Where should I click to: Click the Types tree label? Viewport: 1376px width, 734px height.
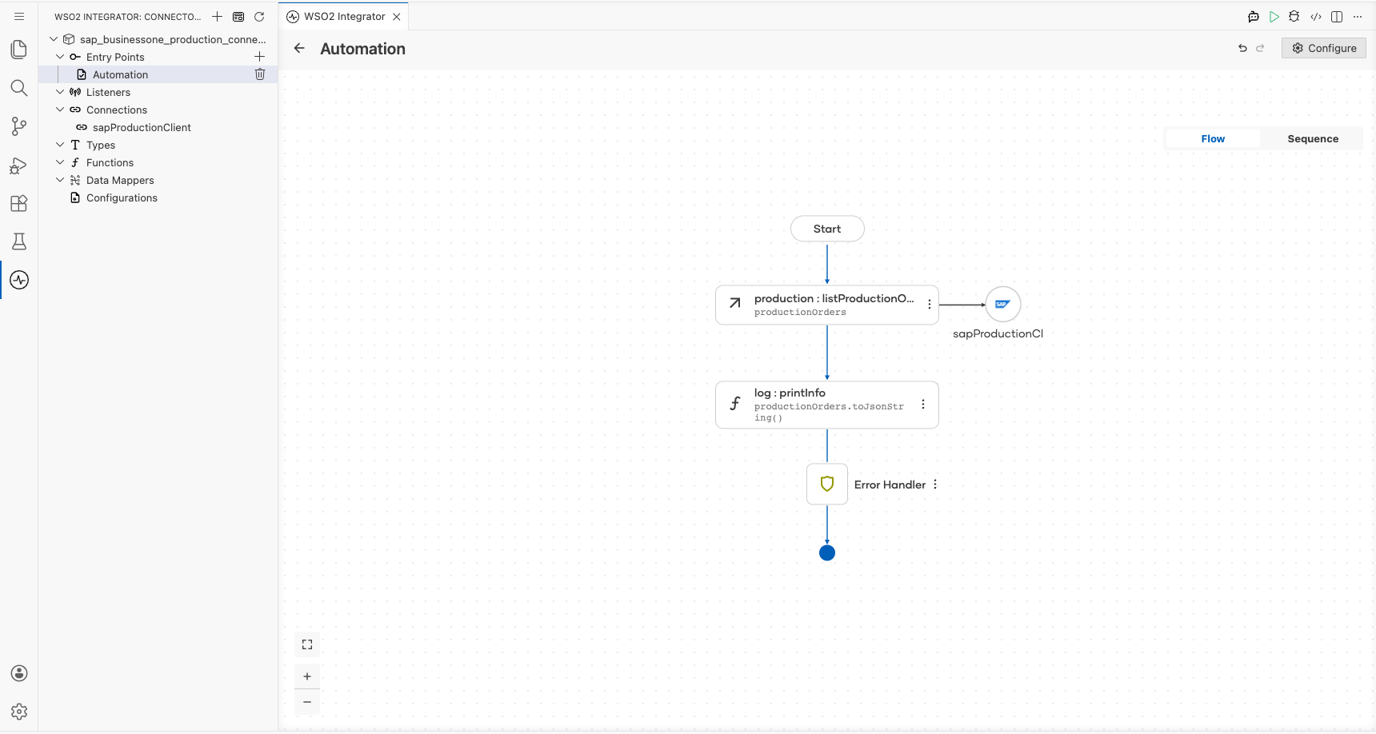point(101,145)
